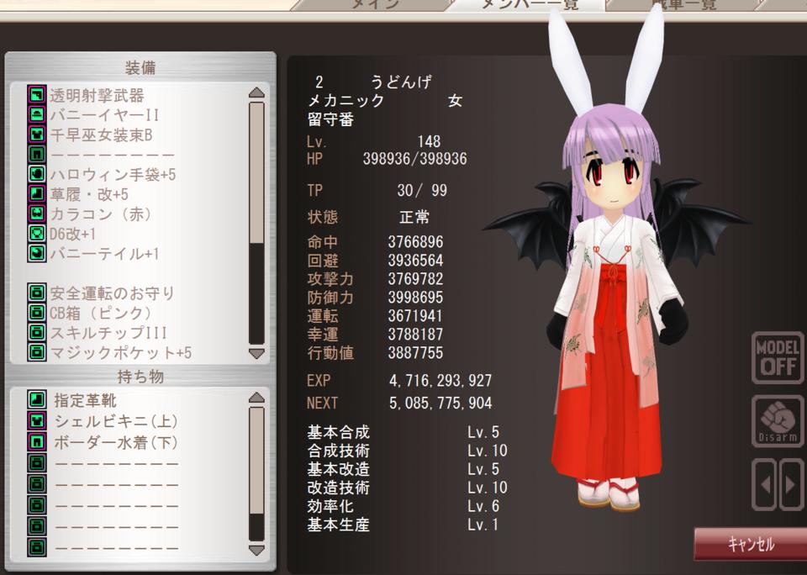Click the empty equipment slot icon below 千早巫女装束B
This screenshot has height=575, width=807.
pyautogui.click(x=36, y=154)
